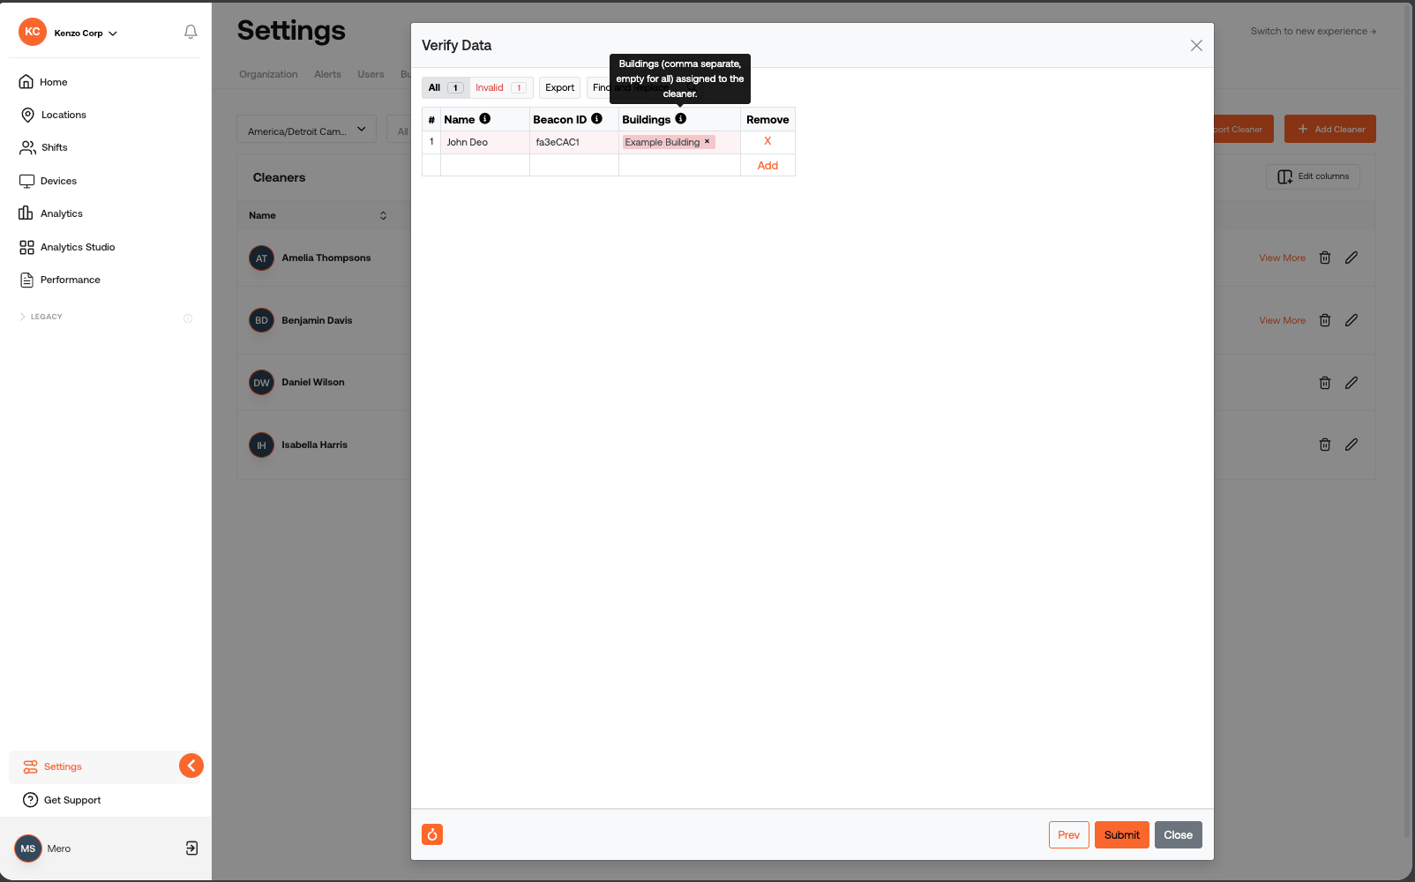Sort the cleaners by the Name column
1415x882 pixels.
coord(383,215)
